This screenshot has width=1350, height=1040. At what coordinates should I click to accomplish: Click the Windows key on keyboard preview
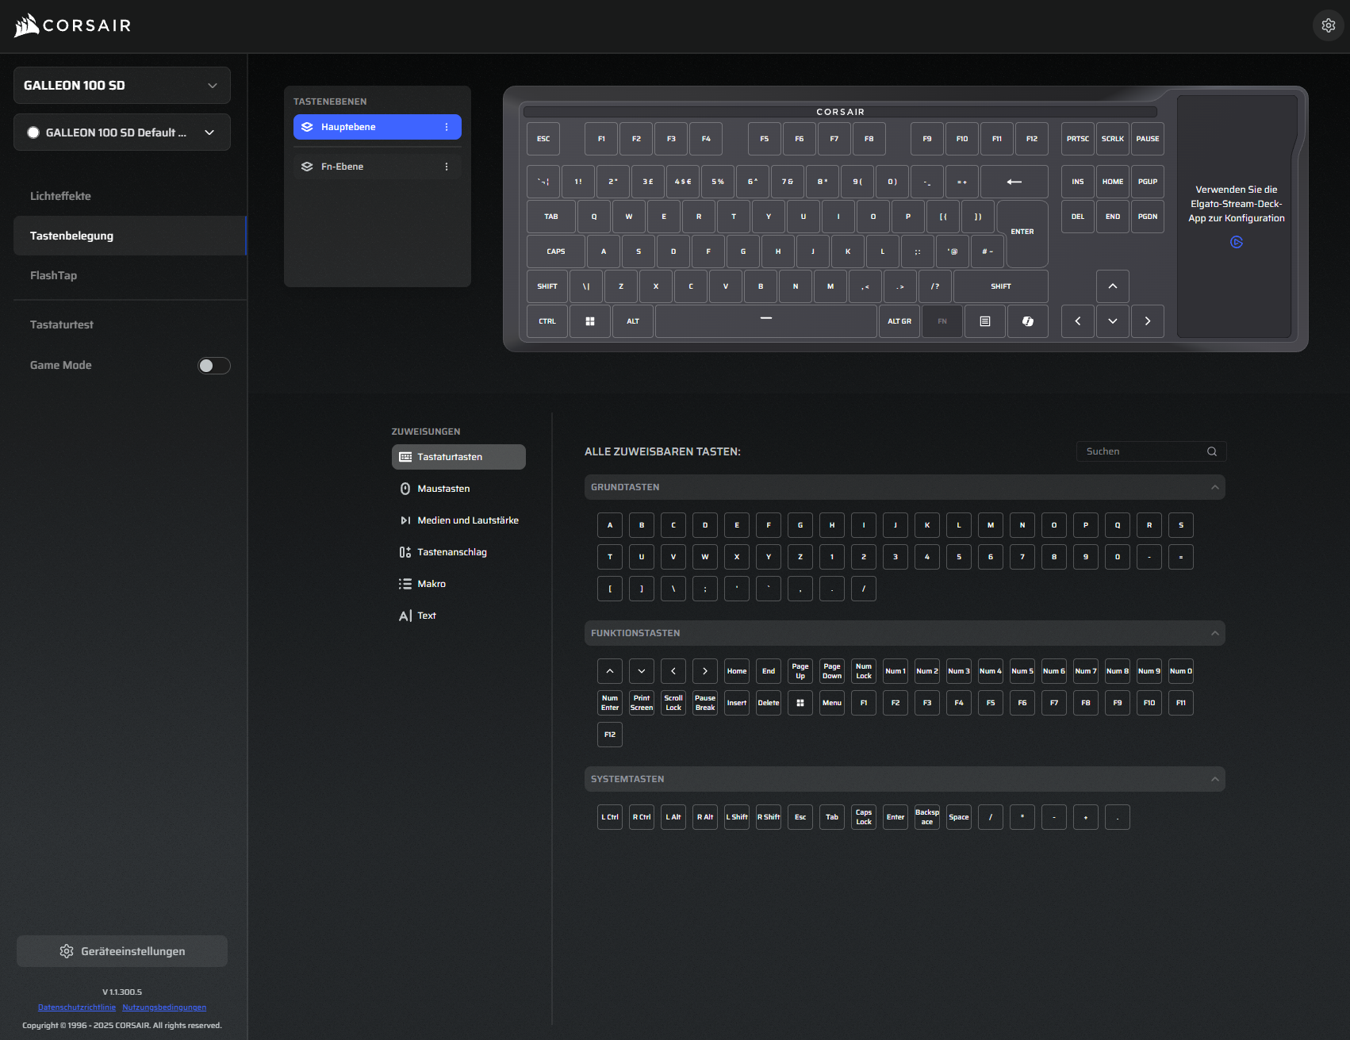tap(589, 321)
